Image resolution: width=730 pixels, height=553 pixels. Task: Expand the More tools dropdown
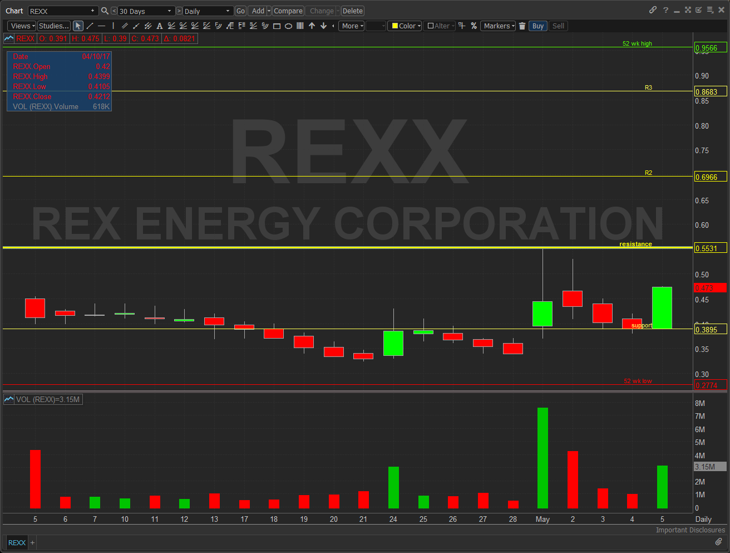[352, 26]
